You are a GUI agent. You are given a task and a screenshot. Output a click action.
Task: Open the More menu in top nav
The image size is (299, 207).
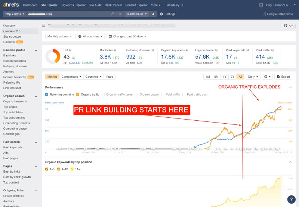tap(155, 5)
